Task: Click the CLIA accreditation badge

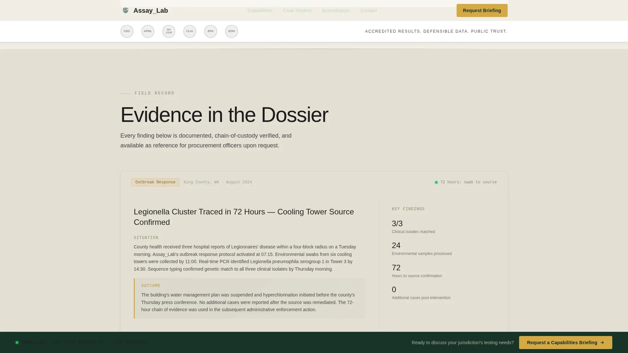Action: click(x=190, y=31)
